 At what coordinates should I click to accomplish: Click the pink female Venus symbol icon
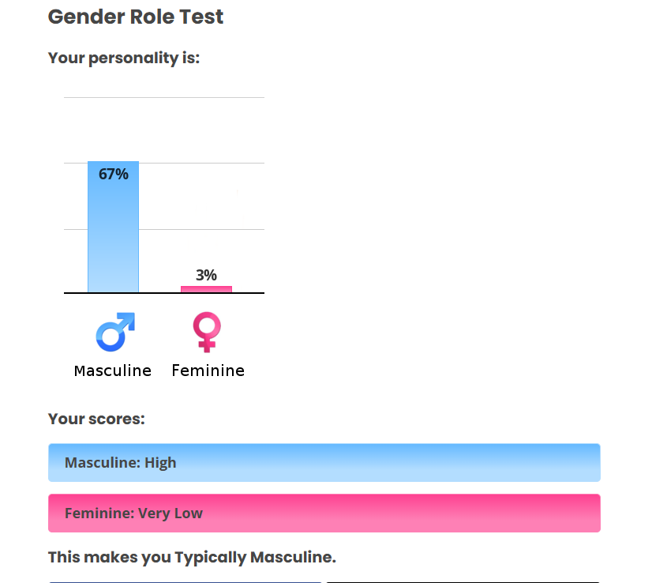click(207, 332)
